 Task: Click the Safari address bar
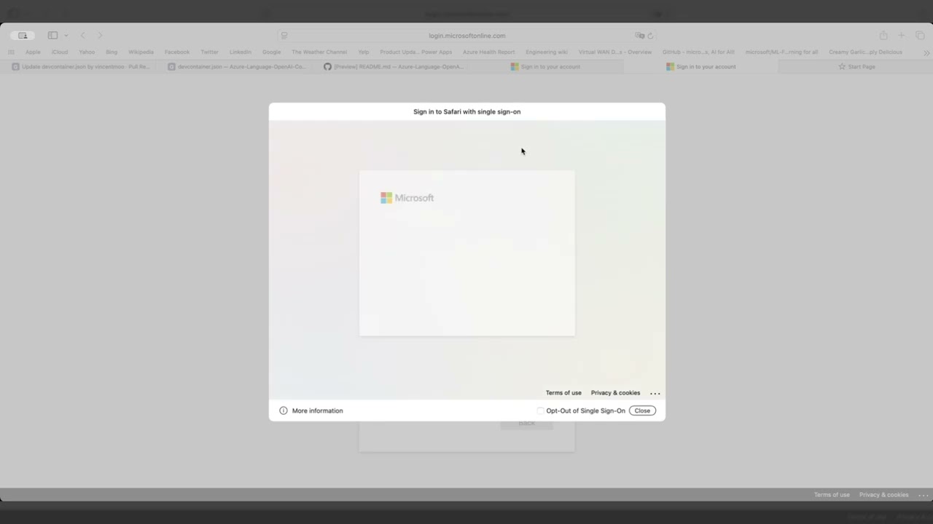point(466,35)
